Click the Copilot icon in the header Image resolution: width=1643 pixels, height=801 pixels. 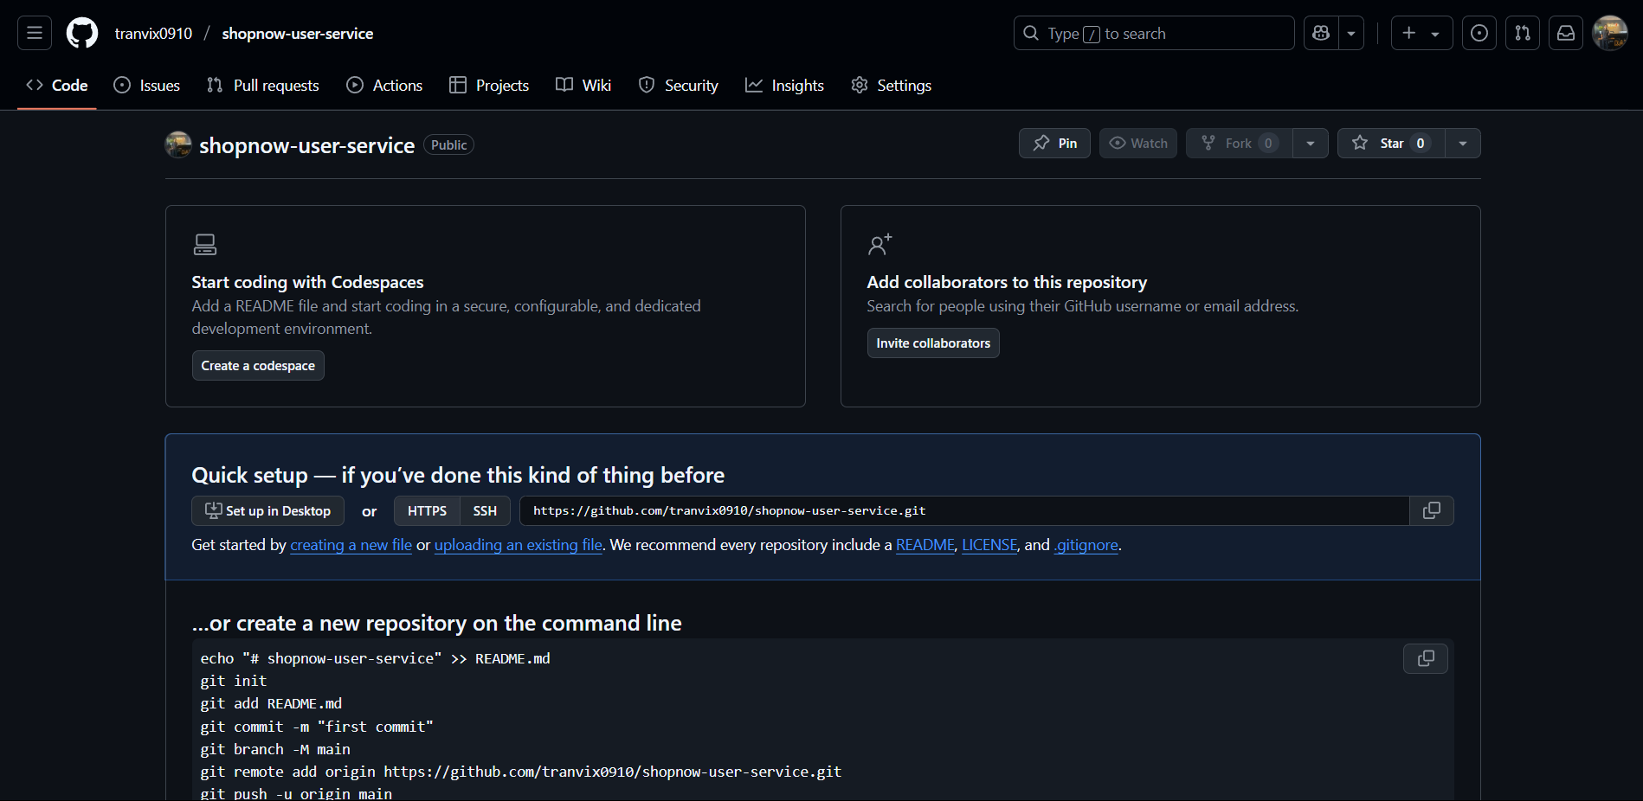[1320, 33]
